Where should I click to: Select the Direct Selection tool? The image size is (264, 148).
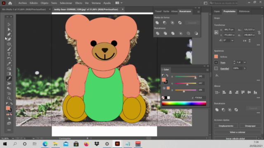pyautogui.click(x=9, y=30)
